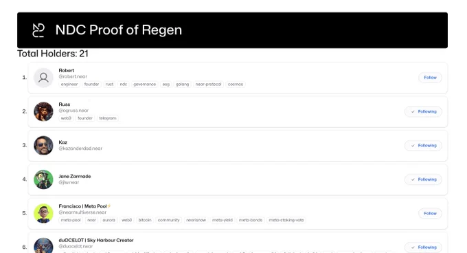Click the @jlw.near handle
This screenshot has height=253, width=467.
[x=69, y=182]
